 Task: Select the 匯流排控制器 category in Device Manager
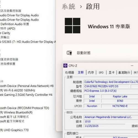point(9,59)
